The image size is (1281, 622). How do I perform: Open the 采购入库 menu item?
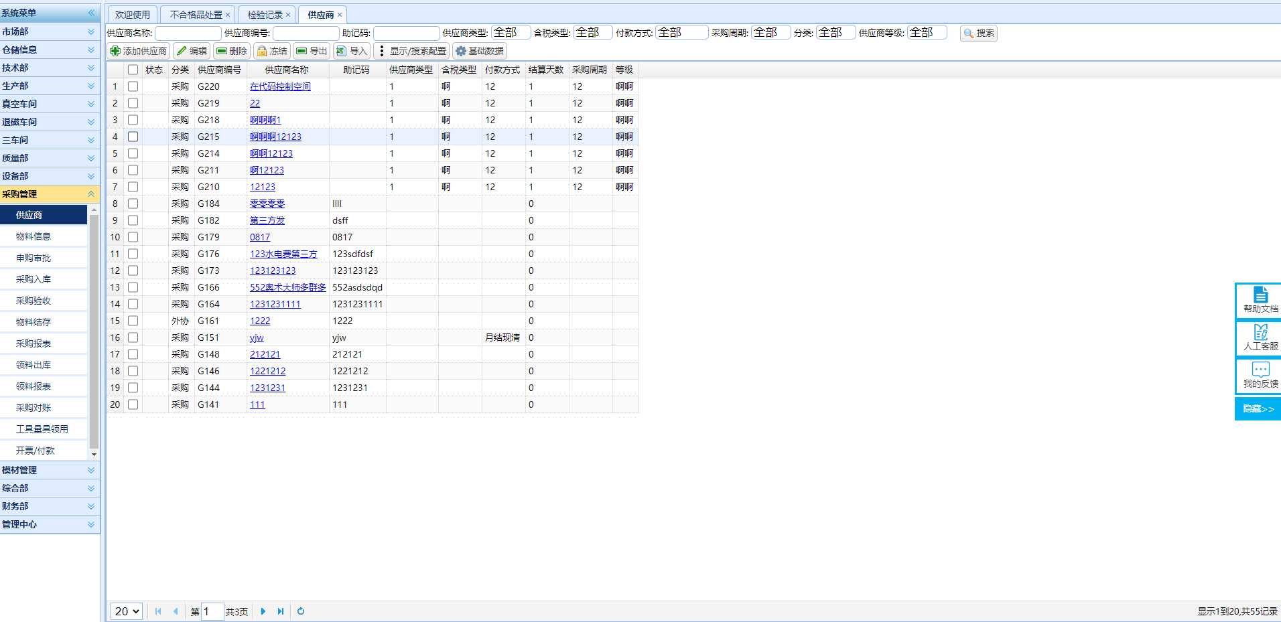(44, 279)
